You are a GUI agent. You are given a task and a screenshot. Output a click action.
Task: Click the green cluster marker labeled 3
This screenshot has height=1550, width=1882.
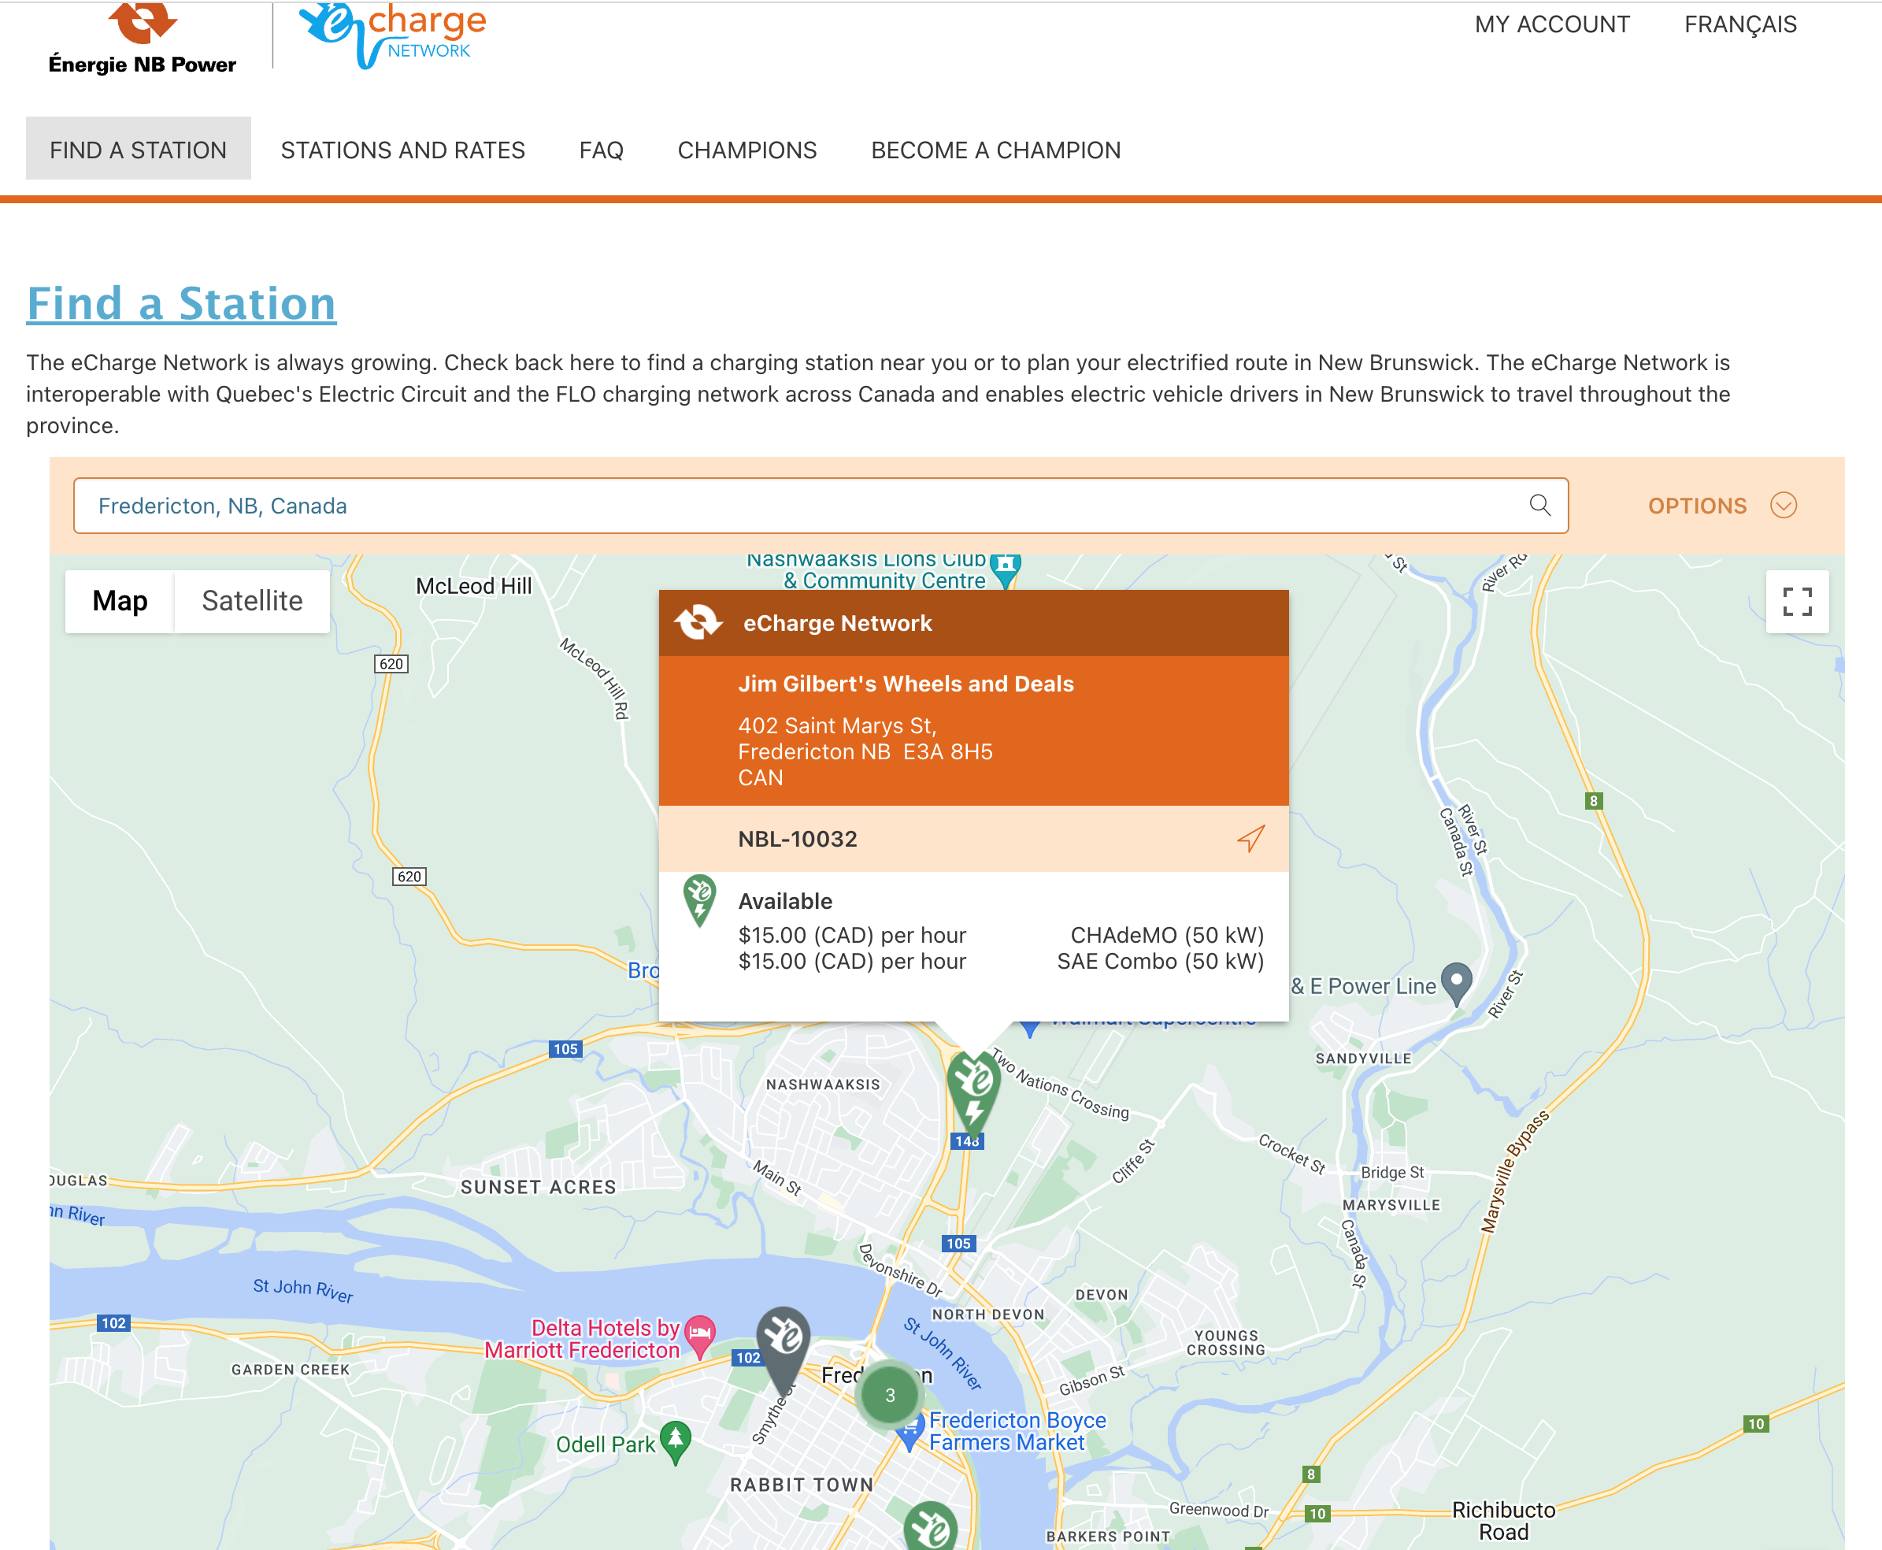click(889, 1396)
